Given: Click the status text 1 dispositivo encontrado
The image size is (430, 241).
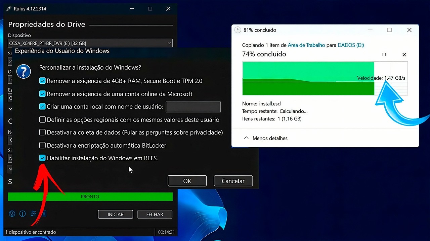Looking at the screenshot, I should (x=31, y=232).
